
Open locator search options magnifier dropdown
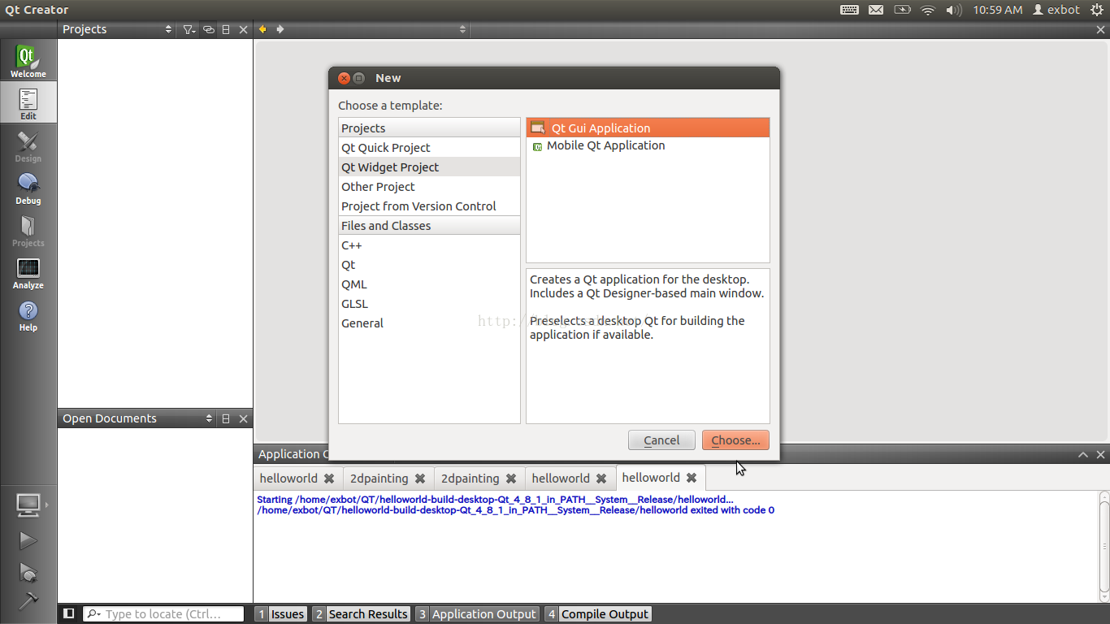pos(93,614)
